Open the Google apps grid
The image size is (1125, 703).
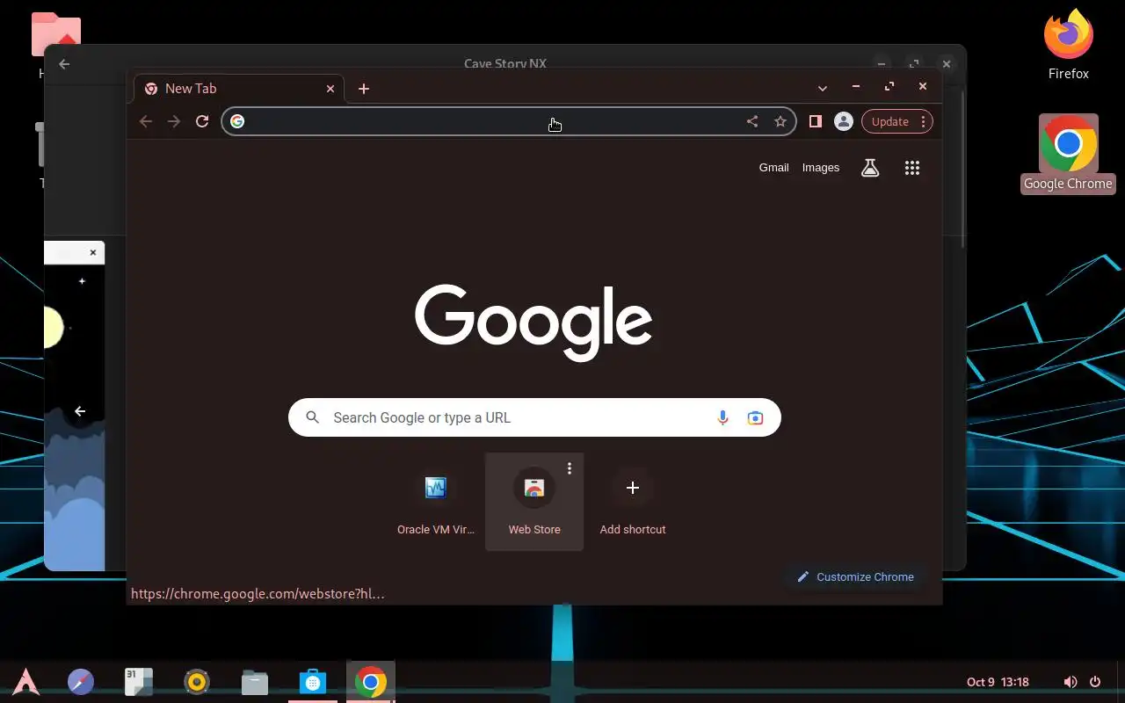912,168
